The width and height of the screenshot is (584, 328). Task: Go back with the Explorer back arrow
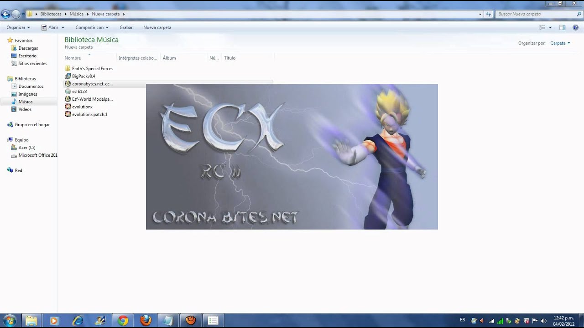pyautogui.click(x=5, y=14)
